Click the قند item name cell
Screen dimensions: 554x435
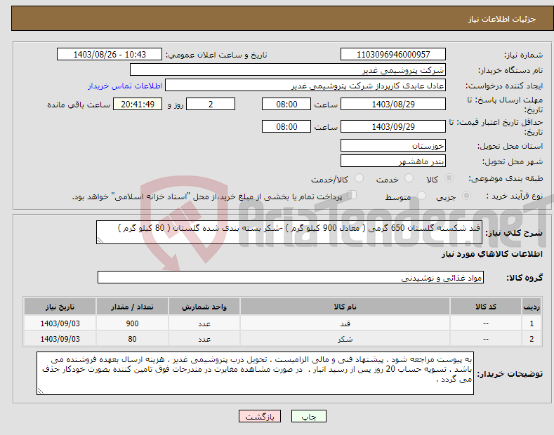click(345, 323)
